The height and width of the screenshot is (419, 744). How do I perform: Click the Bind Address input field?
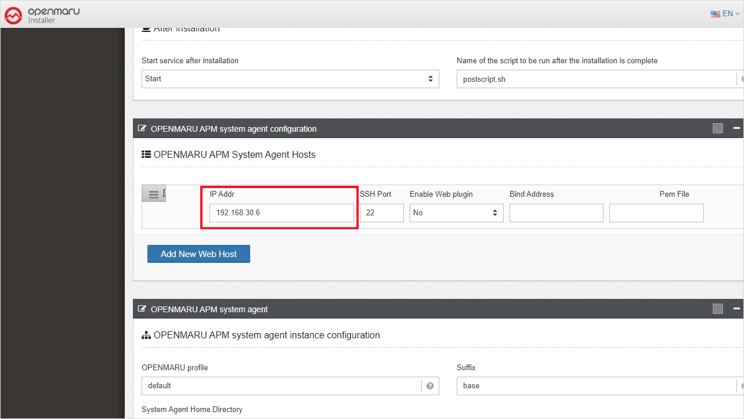pos(556,213)
